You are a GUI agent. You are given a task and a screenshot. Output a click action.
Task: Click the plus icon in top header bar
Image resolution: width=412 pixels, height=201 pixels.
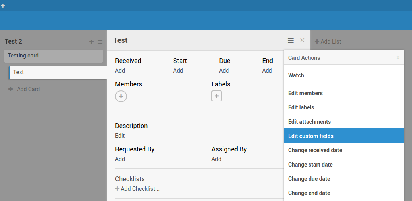(x=3, y=6)
